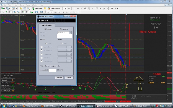Switch to Untitled - Paint taskbar button

point(141,106)
